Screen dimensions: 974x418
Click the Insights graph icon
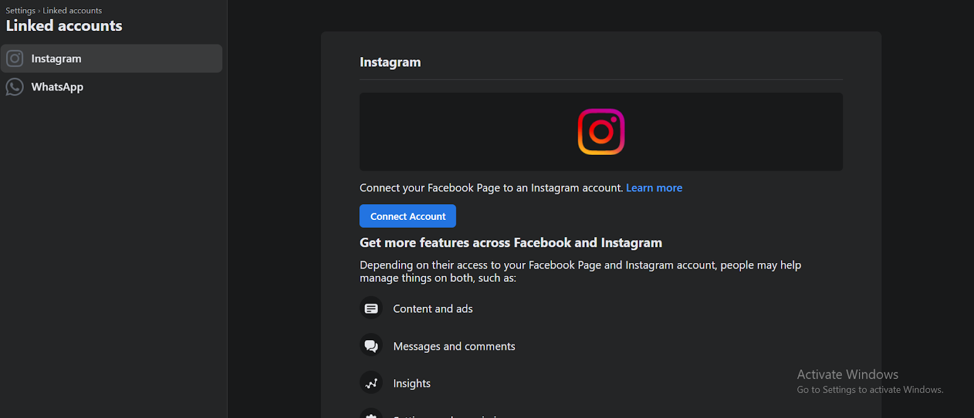coord(371,383)
